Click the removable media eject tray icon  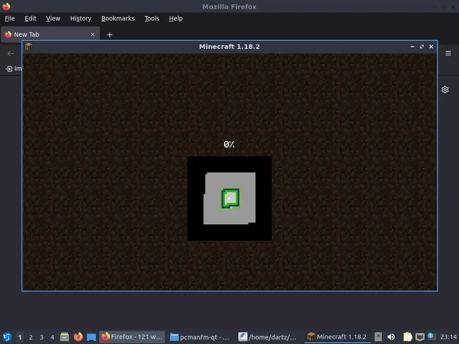378,337
